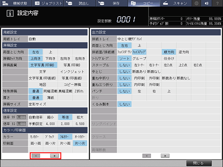
Task: Select 地図 map original type
Action: [x=43, y=85]
